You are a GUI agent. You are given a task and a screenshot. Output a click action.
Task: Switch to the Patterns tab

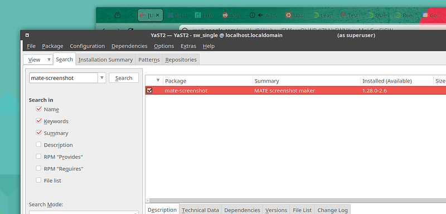[149, 60]
